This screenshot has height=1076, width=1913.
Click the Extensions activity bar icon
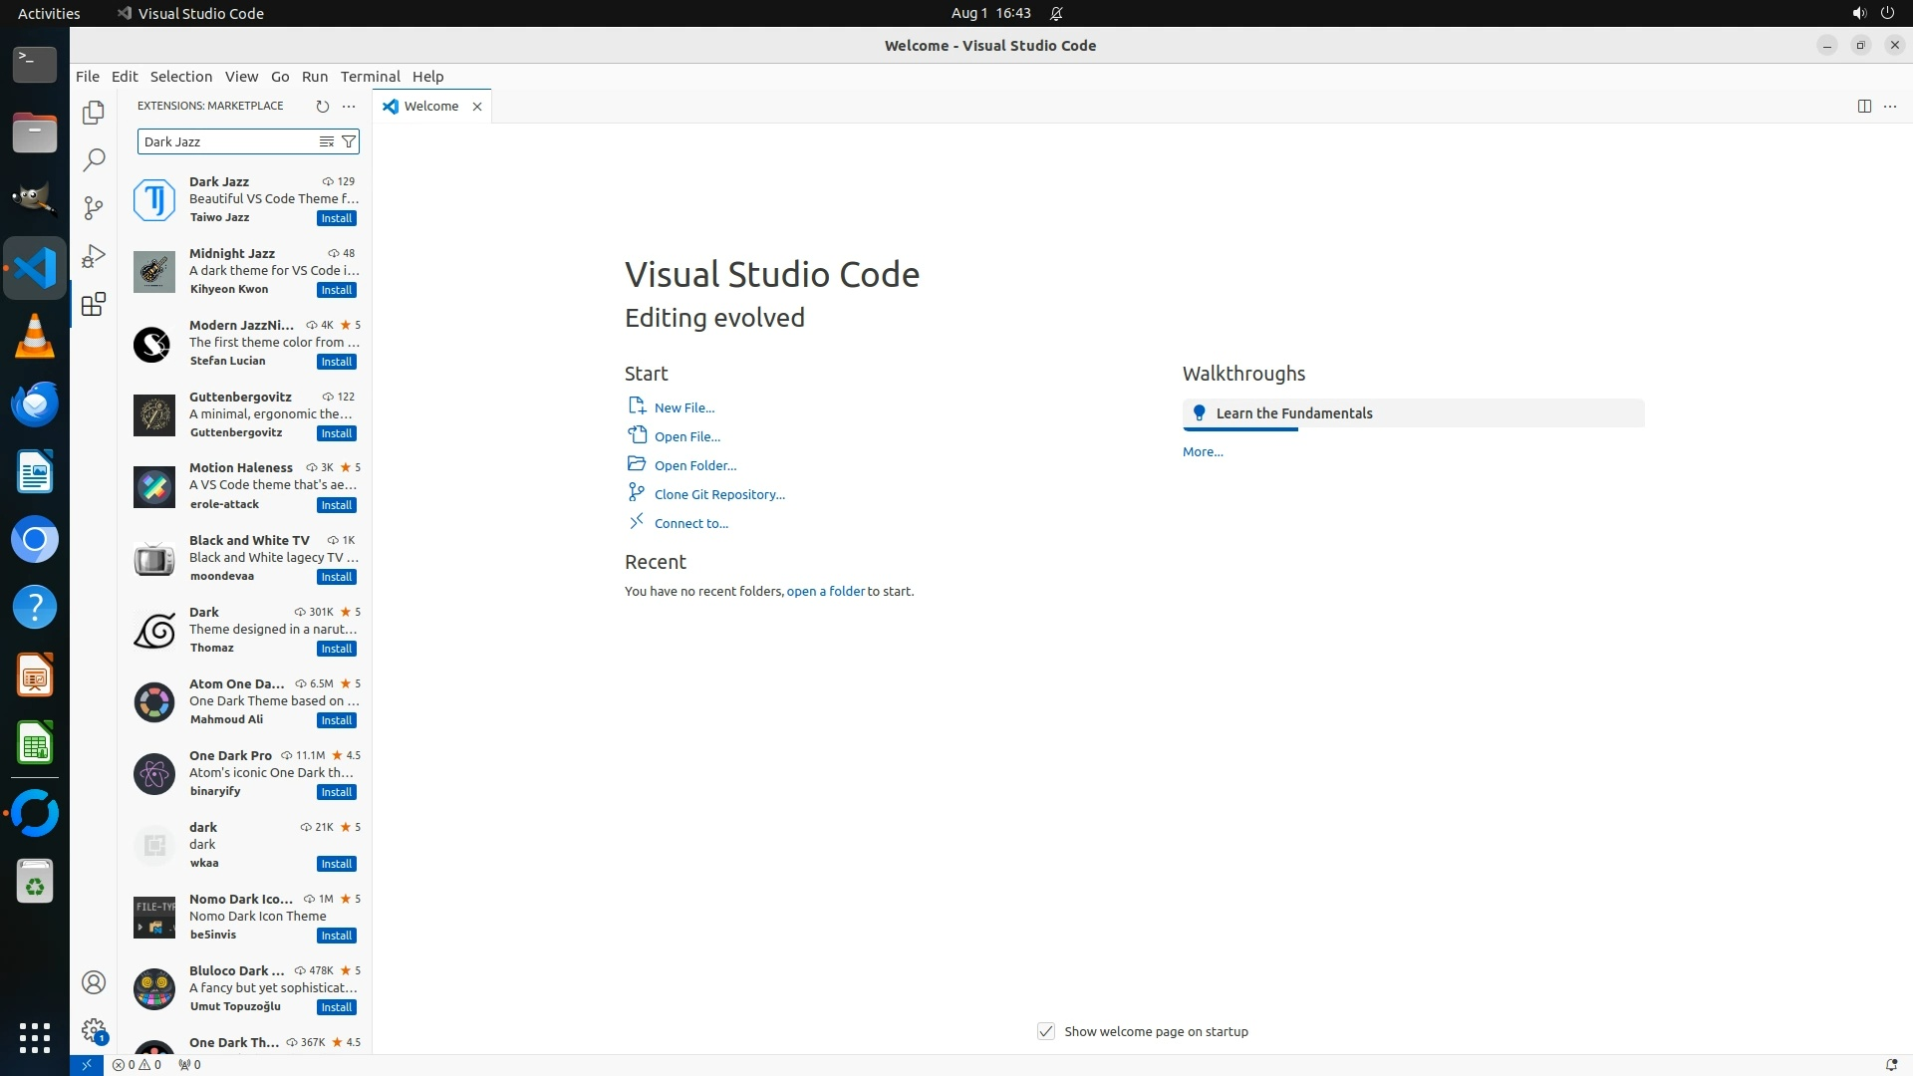93,304
